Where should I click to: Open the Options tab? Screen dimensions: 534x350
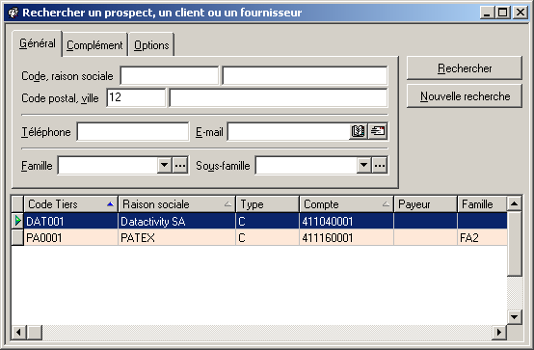tap(151, 45)
